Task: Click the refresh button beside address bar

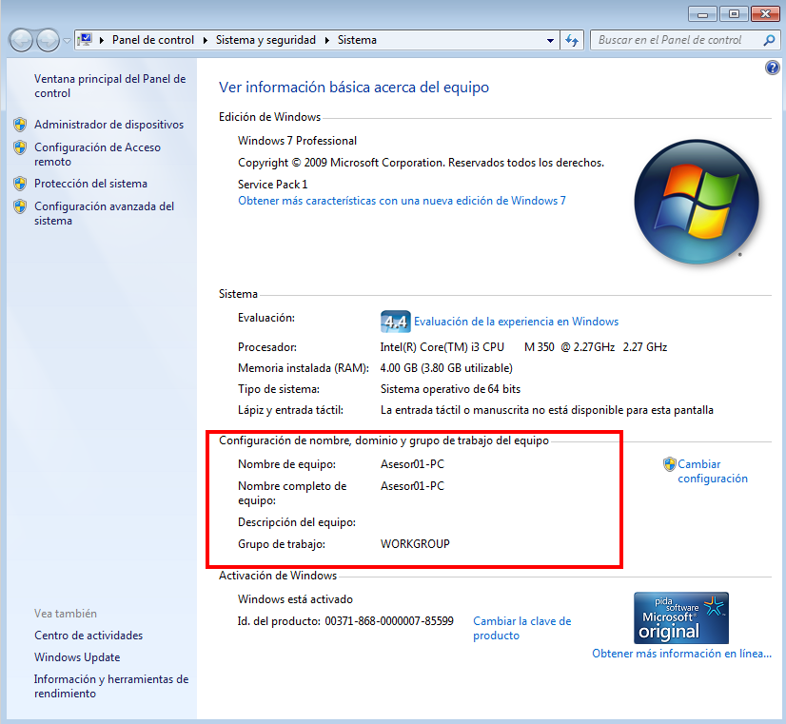Action: 572,40
